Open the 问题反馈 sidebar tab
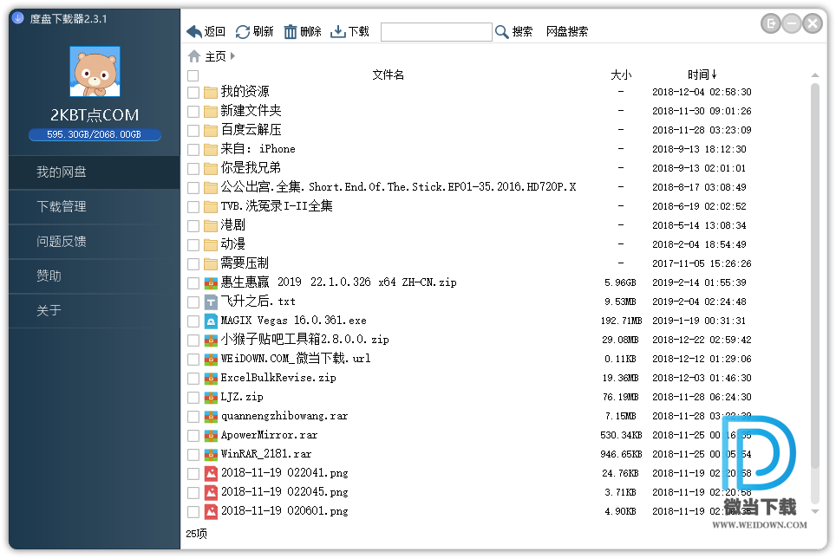 click(95, 241)
